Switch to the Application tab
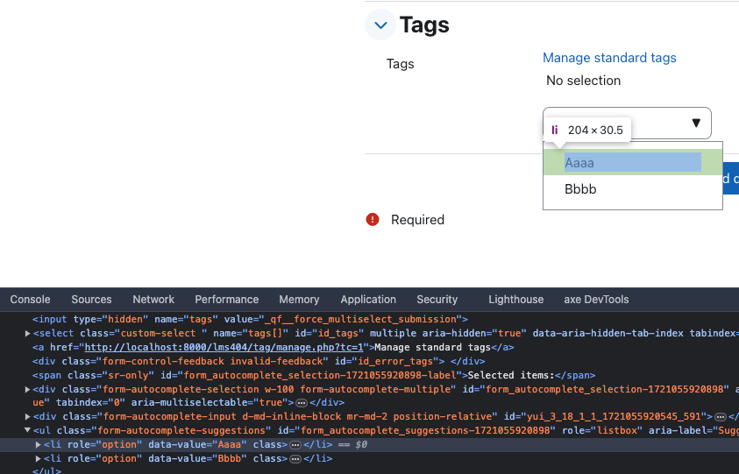The width and height of the screenshot is (739, 474). click(368, 300)
